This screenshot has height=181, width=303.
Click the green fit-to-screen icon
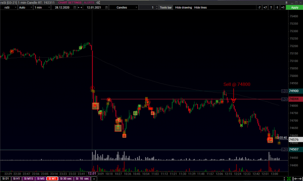coord(289,179)
